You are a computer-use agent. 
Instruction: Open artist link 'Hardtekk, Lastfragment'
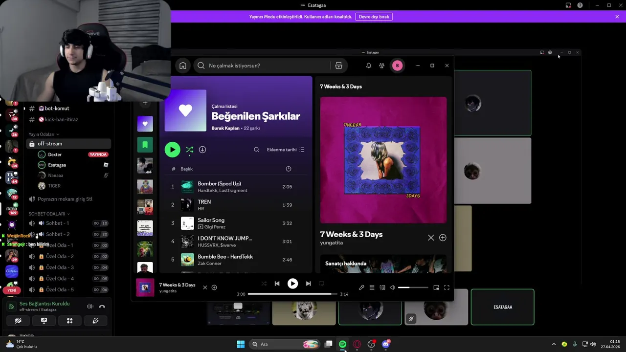coord(223,191)
